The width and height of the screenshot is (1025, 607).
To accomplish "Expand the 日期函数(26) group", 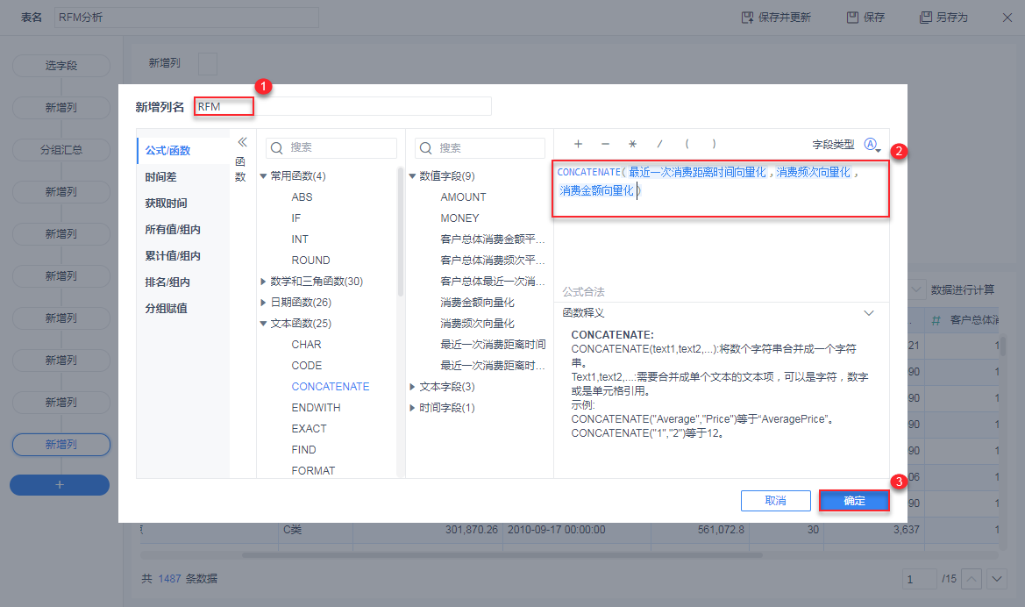I will pos(263,303).
